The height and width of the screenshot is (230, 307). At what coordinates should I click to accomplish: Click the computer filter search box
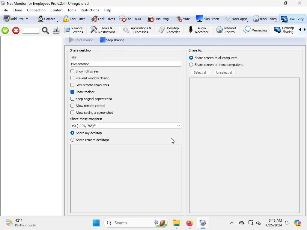point(31,31)
